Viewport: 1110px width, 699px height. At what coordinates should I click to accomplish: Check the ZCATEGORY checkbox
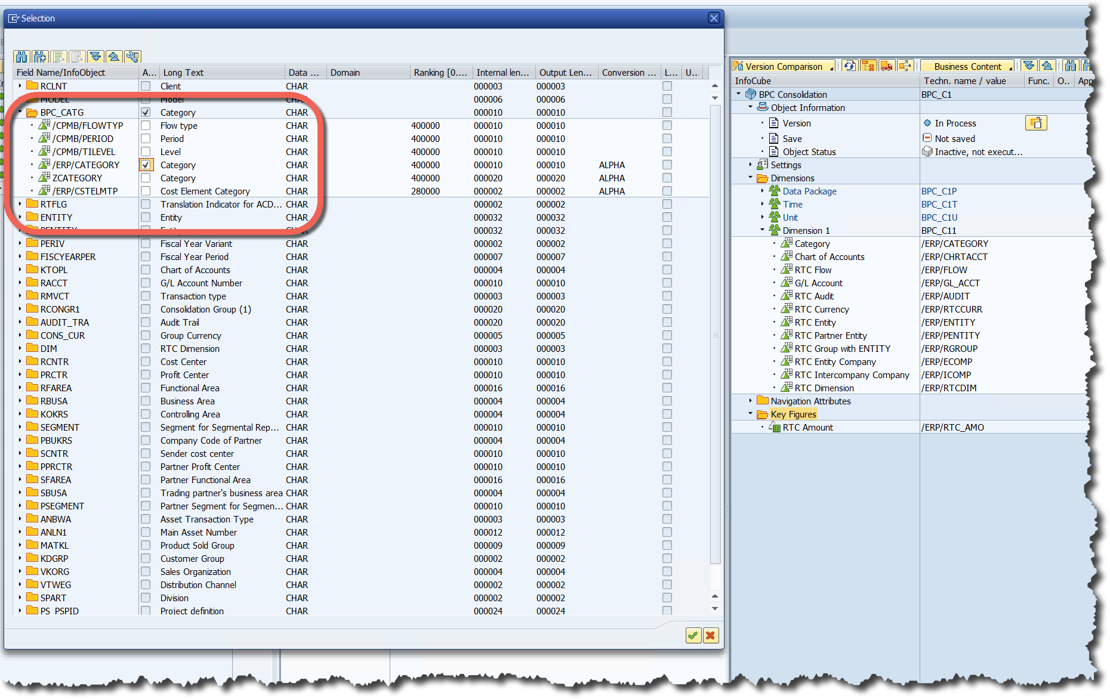click(146, 178)
